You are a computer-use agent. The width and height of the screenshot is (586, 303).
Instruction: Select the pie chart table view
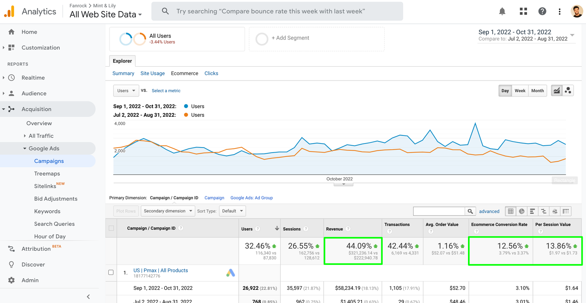[x=522, y=211]
